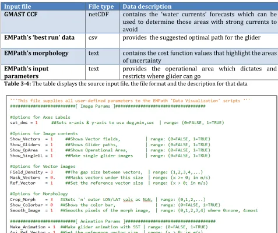Click the 'Mask_Vectors' parameter name
This screenshot has width=278, height=233.
(x=25, y=178)
